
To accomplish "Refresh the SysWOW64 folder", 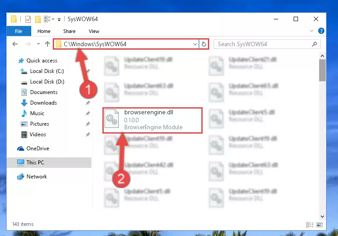I will pos(204,44).
